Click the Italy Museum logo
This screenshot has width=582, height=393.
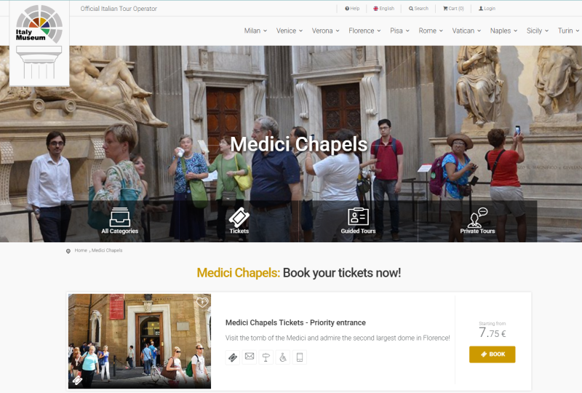[39, 43]
